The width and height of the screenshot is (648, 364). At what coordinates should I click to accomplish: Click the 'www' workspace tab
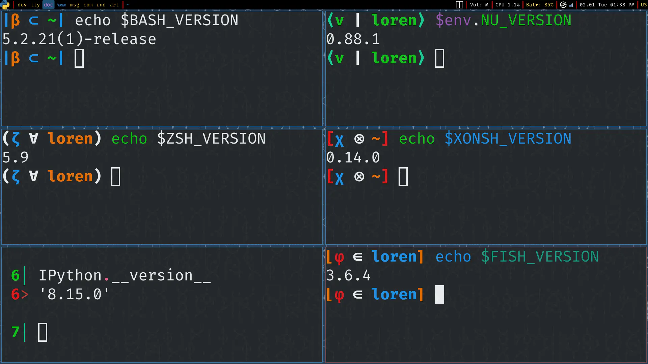[61, 4]
